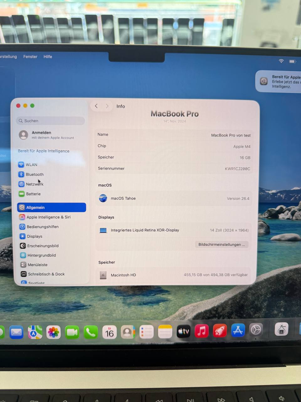The image size is (301, 402).
Task: Click the red rocket app icon
Action: tap(220, 331)
